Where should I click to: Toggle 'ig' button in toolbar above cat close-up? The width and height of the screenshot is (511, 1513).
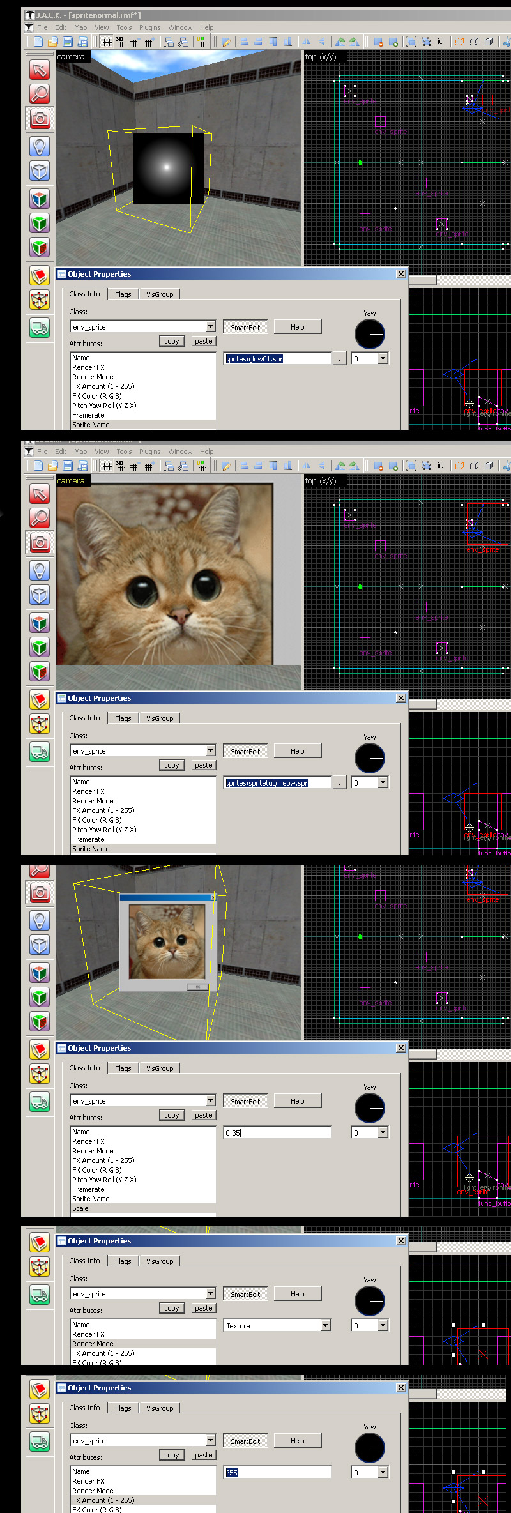click(441, 466)
